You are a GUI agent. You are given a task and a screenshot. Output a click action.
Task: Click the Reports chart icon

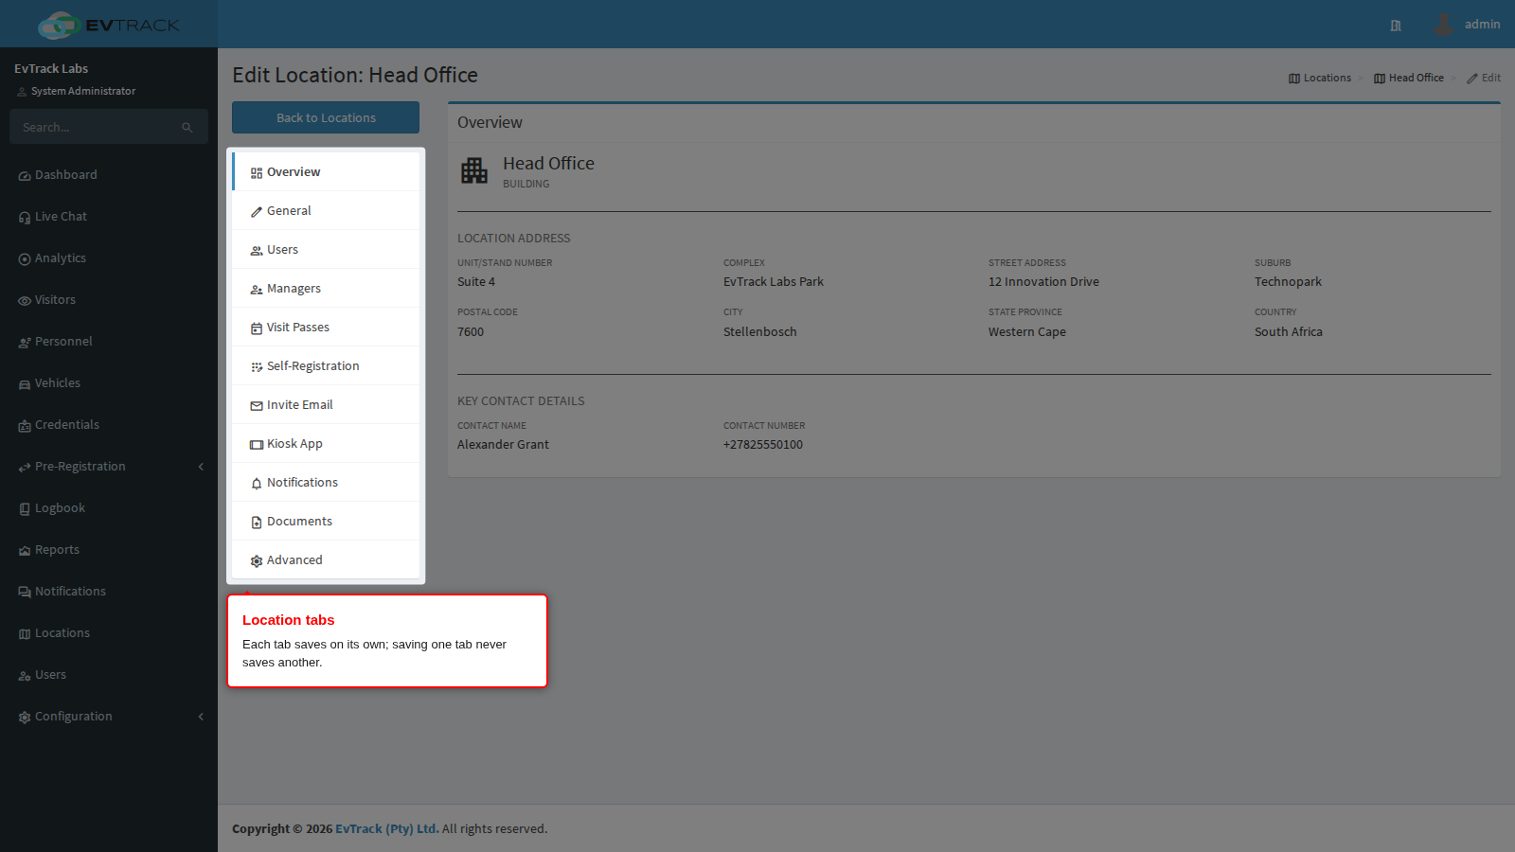pyautogui.click(x=25, y=551)
